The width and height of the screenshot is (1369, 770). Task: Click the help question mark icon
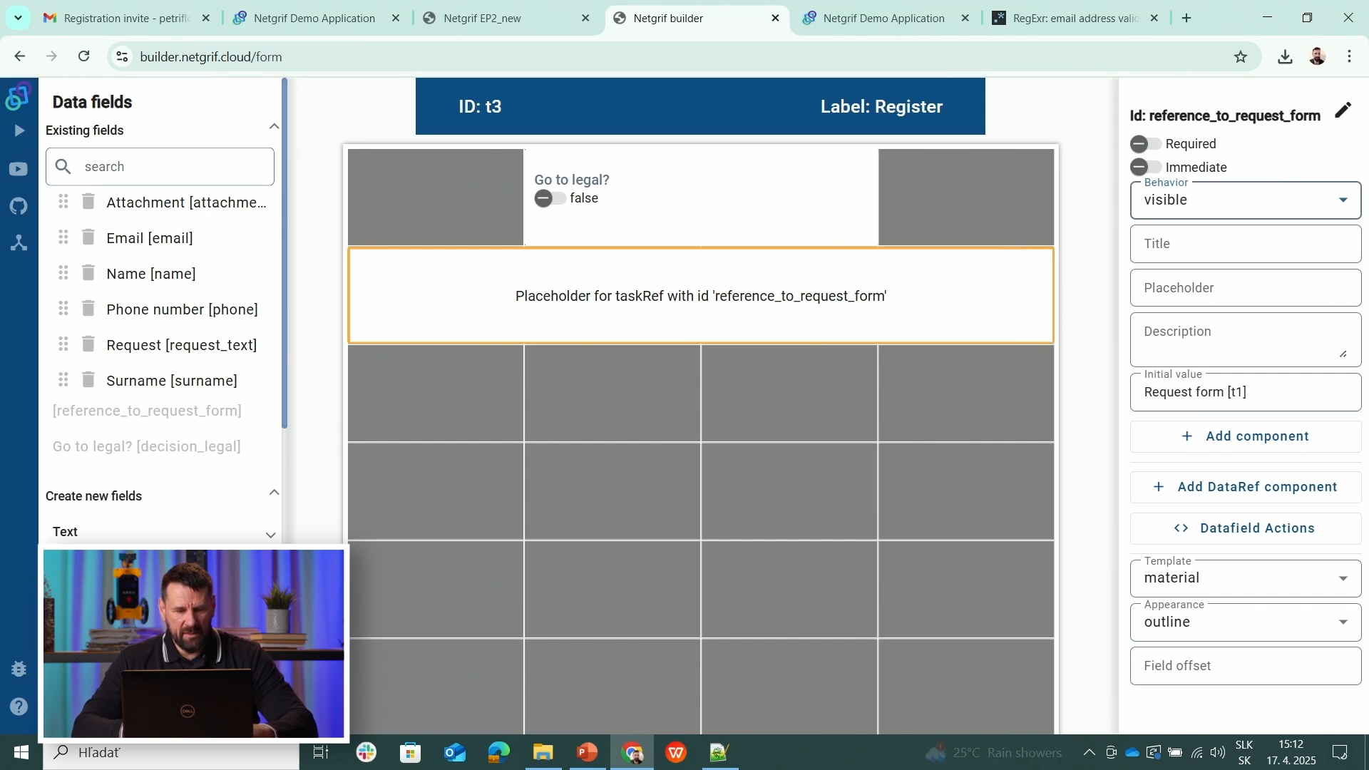[x=19, y=706]
